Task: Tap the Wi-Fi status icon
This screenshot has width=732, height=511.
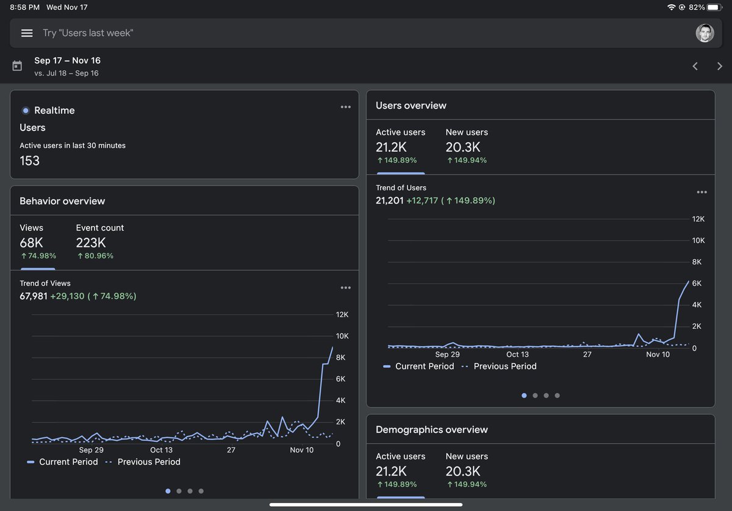Action: pos(672,7)
